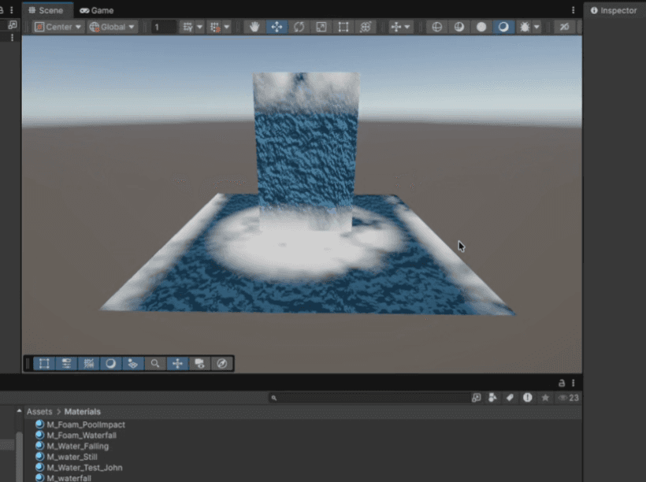Open dropdown beside the move gizmo icon

(x=407, y=28)
